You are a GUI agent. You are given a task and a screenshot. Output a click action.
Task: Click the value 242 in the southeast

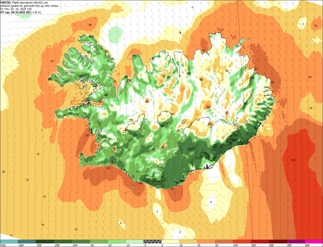click(x=234, y=140)
